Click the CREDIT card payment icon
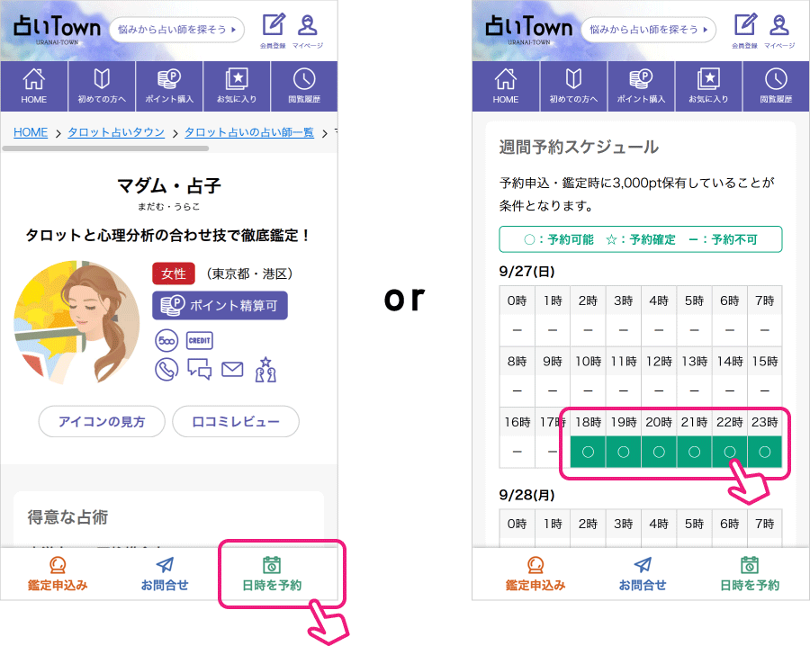This screenshot has height=646, width=810. [x=199, y=341]
